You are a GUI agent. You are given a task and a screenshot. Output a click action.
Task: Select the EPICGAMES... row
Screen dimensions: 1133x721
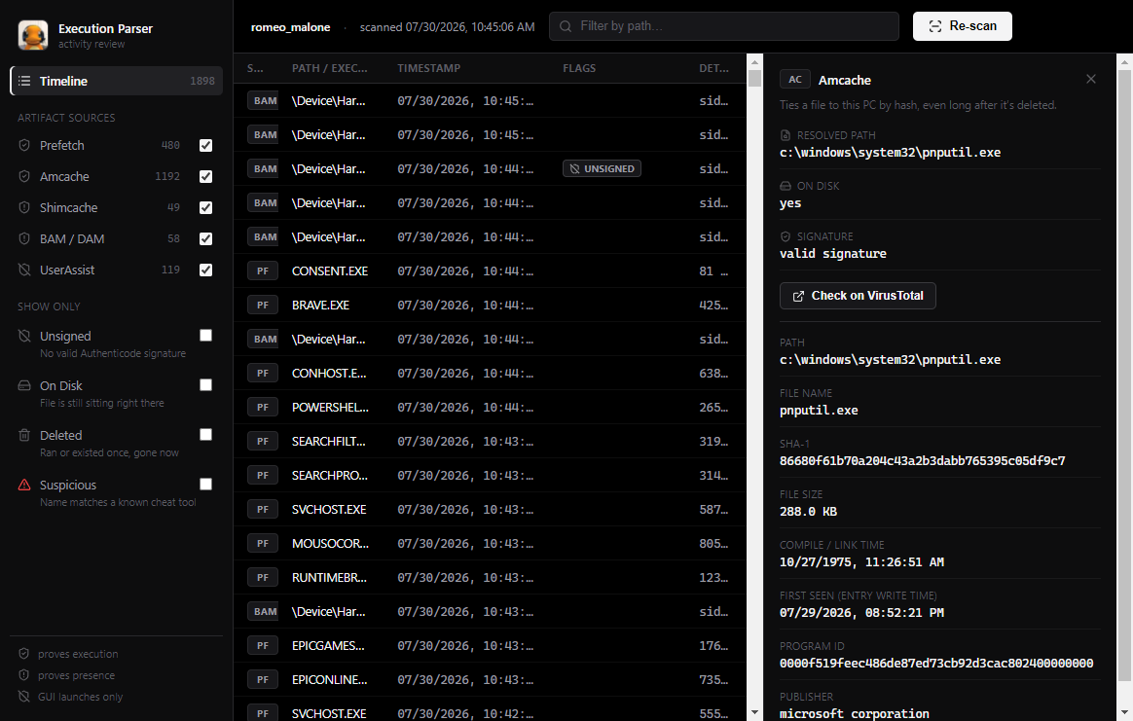[490, 645]
